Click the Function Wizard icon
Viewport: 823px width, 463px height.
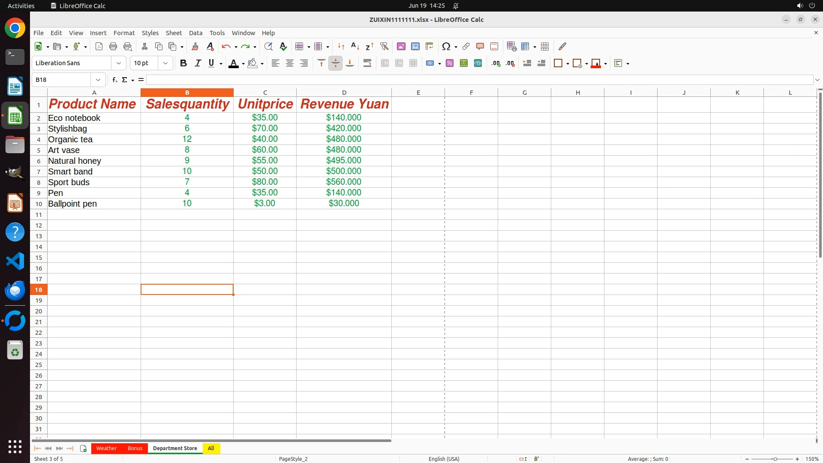click(114, 80)
